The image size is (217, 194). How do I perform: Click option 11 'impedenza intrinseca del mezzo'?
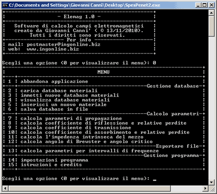82,137
